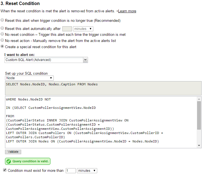Click the SQL text area scroll down arrow
This screenshot has width=205, height=176.
pos(199,146)
